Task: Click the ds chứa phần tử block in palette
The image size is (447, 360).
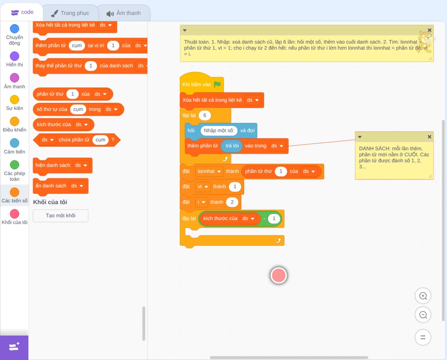Action: coord(77,140)
